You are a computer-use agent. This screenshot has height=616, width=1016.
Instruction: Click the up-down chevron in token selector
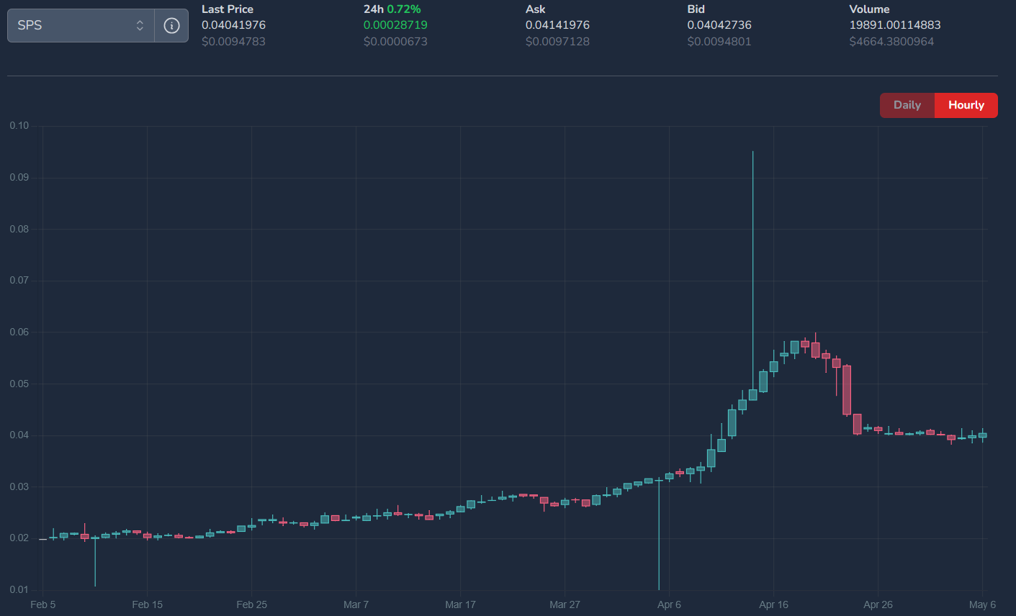140,26
